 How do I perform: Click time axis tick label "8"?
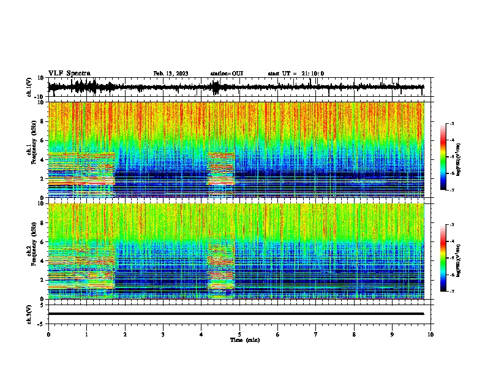click(x=354, y=335)
